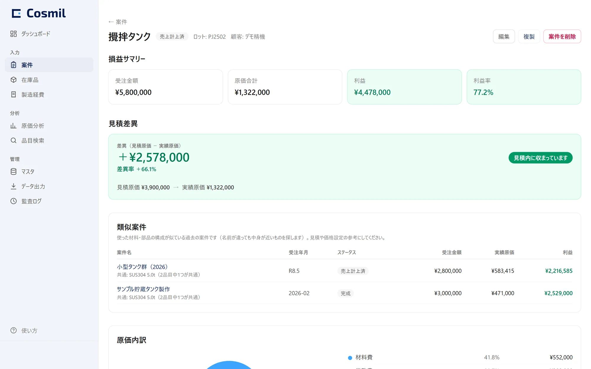Click the 複製 button
The width and height of the screenshot is (591, 369).
529,37
